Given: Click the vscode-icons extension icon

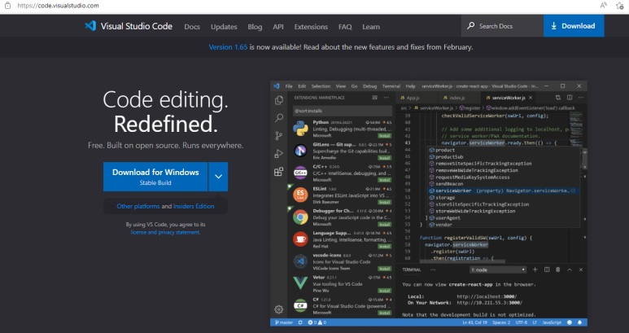Looking at the screenshot, I should click(300, 261).
